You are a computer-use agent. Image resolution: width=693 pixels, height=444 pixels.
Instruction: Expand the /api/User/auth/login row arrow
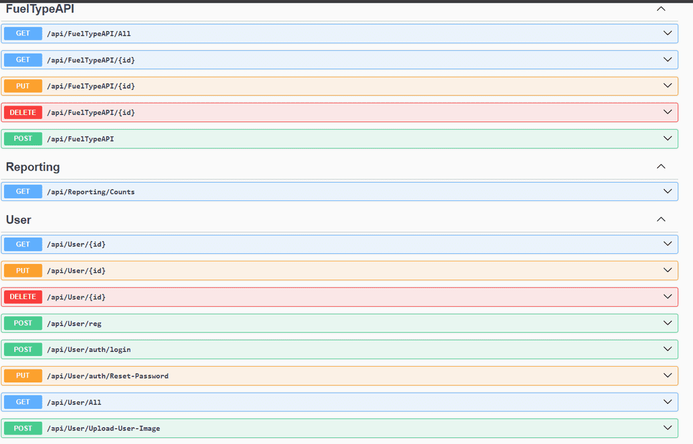(667, 349)
